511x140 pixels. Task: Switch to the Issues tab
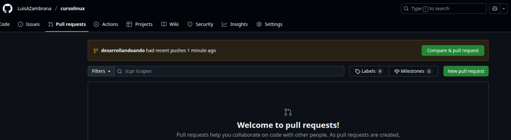[x=29, y=24]
